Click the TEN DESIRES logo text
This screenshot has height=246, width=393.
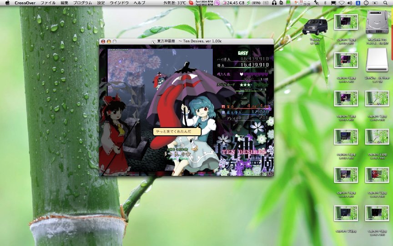pos(245,152)
